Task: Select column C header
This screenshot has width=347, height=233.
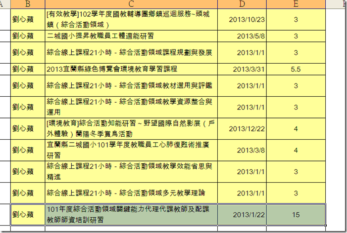Action: point(131,4)
